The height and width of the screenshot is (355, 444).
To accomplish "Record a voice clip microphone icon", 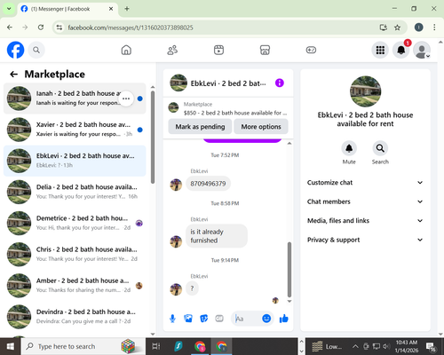I will [x=172, y=319].
